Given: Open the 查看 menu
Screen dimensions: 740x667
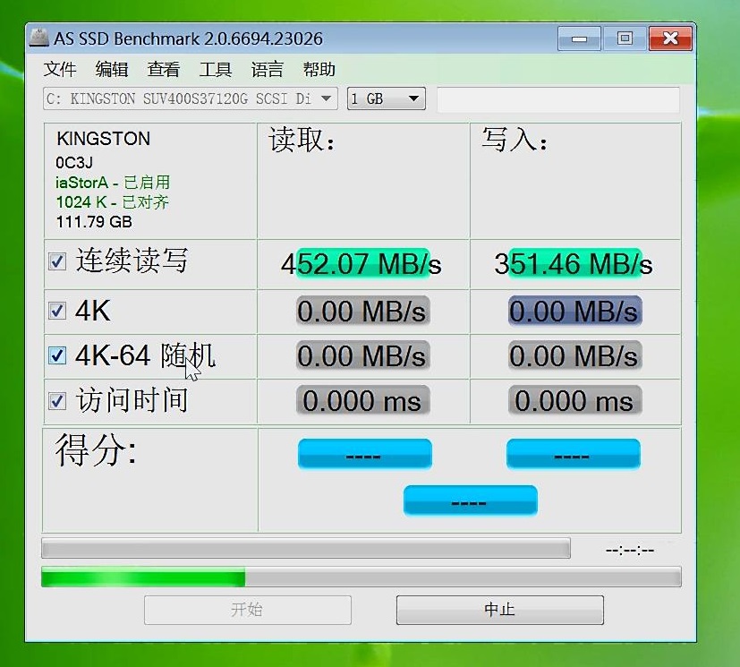Looking at the screenshot, I should click(163, 70).
